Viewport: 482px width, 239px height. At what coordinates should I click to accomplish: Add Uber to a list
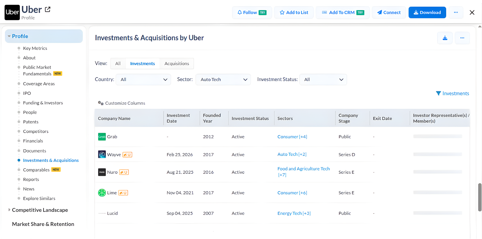[294, 12]
